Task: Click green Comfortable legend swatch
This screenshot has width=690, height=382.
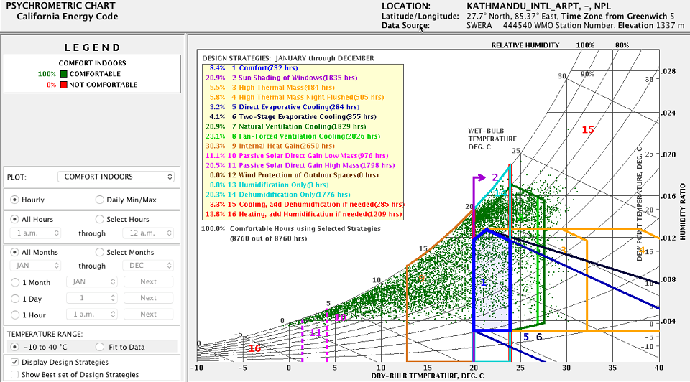Action: point(63,74)
